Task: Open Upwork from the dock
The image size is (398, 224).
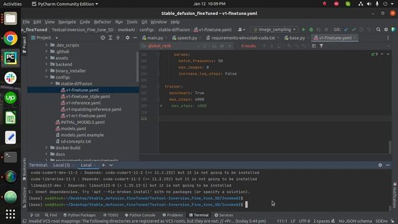Action: [x=11, y=98]
